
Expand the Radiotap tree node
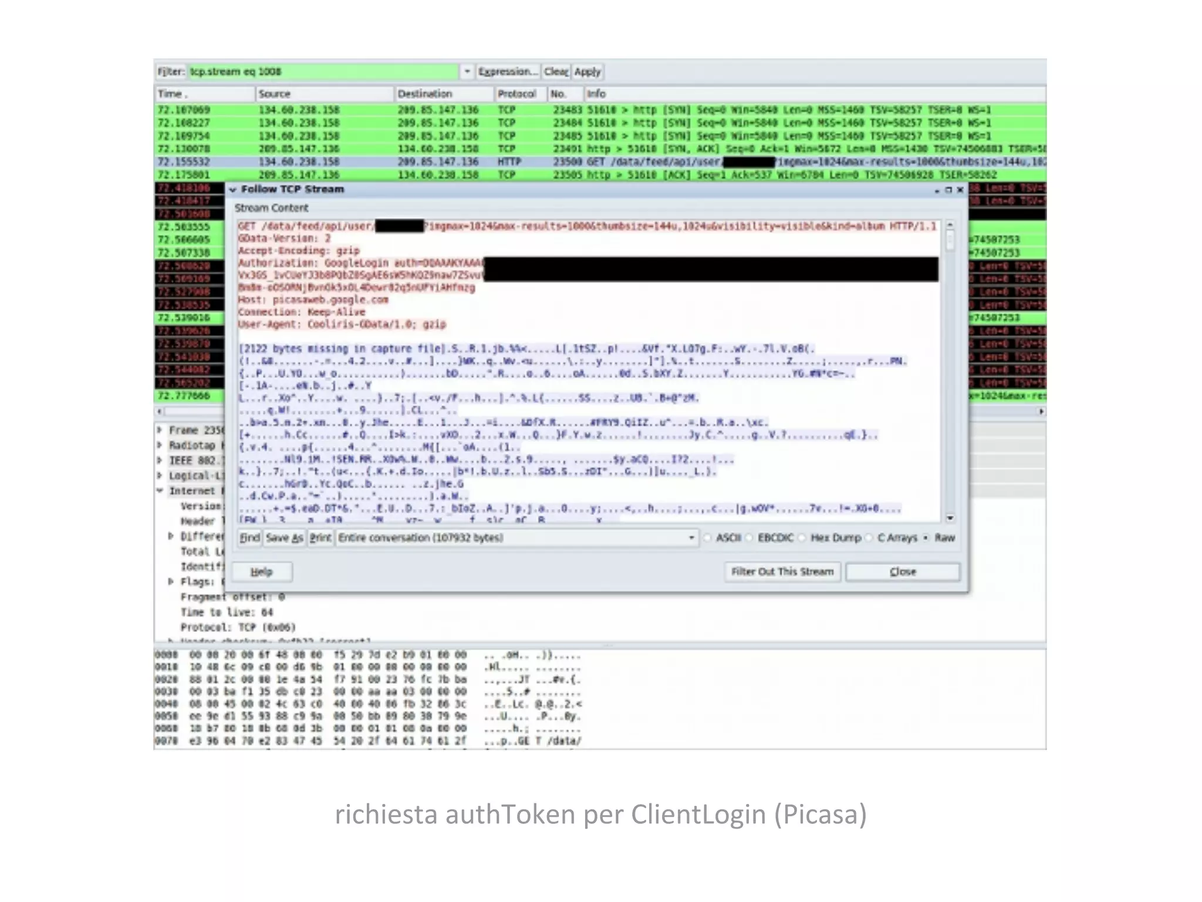point(160,445)
